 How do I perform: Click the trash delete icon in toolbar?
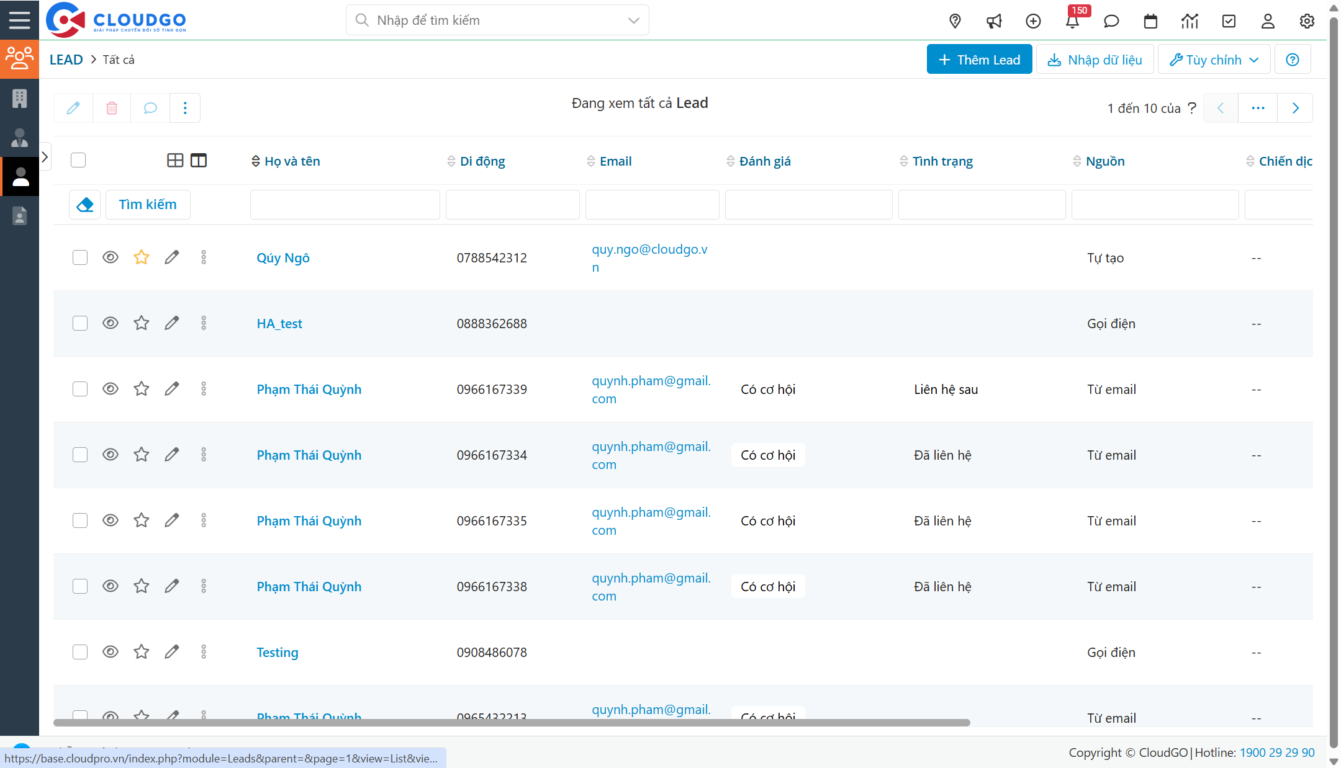[112, 109]
